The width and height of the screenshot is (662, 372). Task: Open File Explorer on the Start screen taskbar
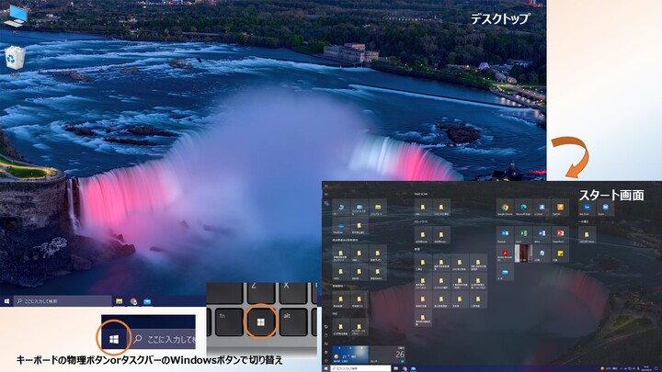pyautogui.click(x=396, y=368)
